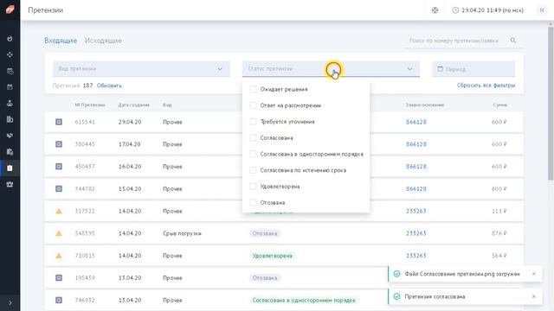Click the warning triangle of claim 317322
Screen dimensions: 554x311
click(x=59, y=211)
